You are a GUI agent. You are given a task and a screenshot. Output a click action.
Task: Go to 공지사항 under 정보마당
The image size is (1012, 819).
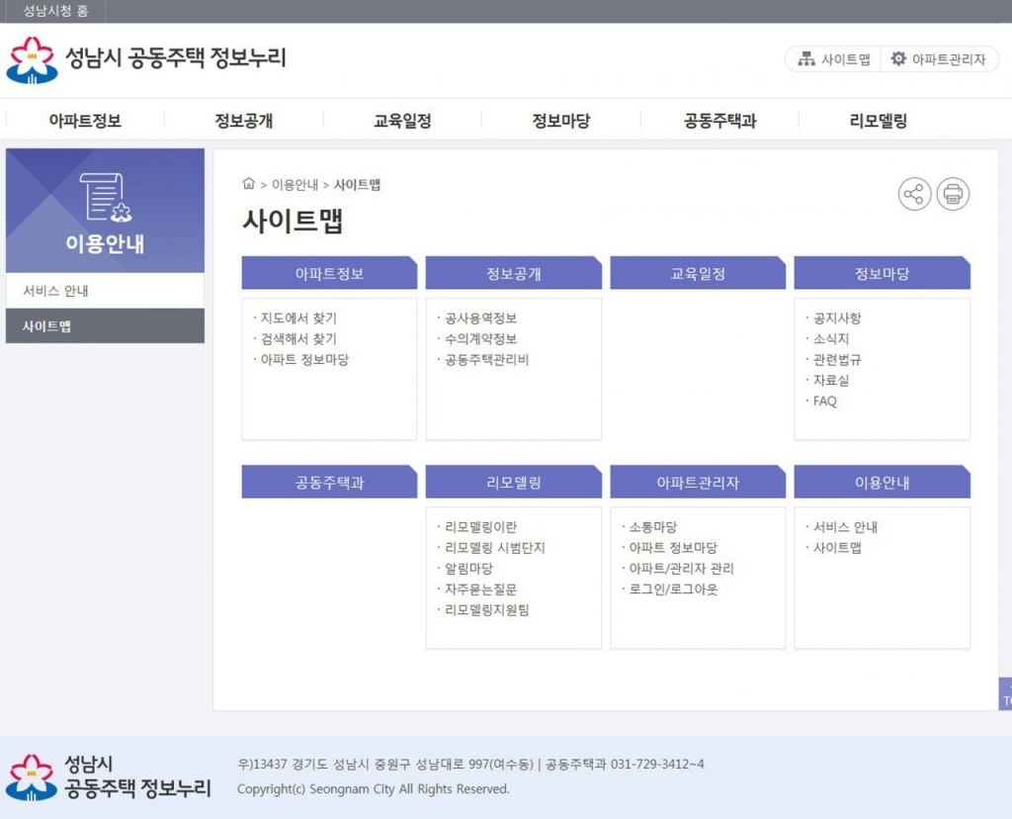tap(836, 318)
